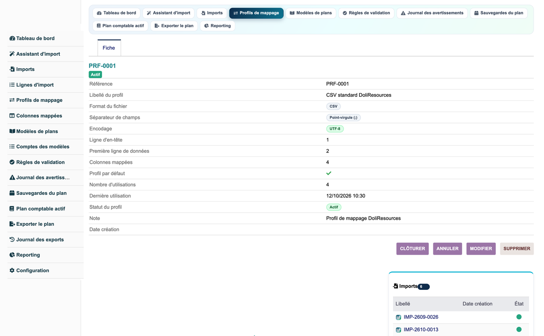Click the Libellé column header in the Imports table
The height and width of the screenshot is (336, 544).
[403, 304]
